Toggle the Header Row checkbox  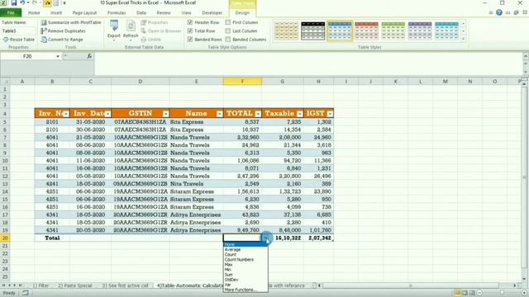click(190, 22)
